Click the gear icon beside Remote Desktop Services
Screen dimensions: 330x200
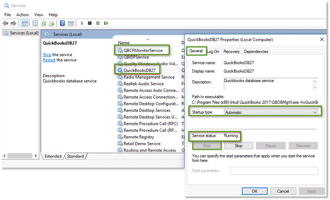pyautogui.click(x=120, y=110)
